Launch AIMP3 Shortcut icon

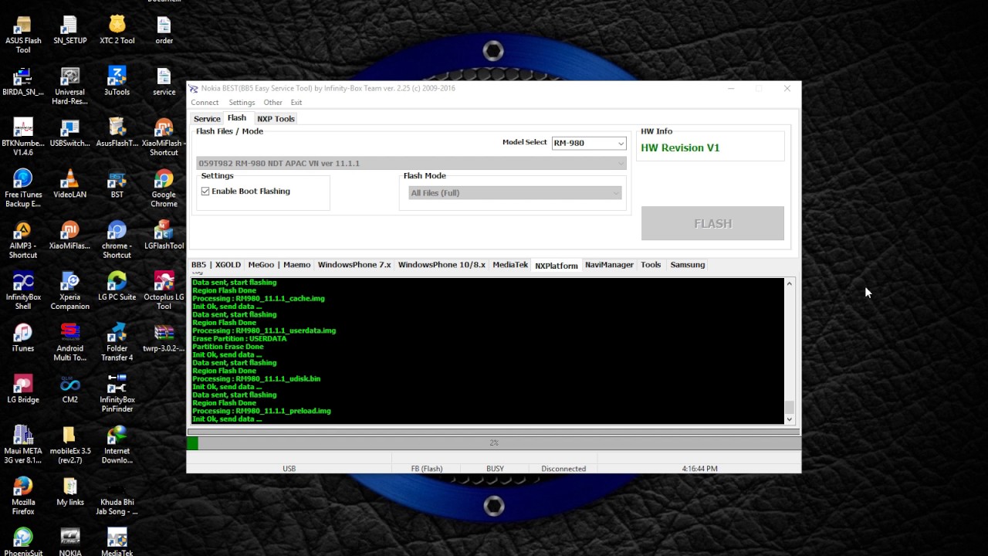click(23, 239)
